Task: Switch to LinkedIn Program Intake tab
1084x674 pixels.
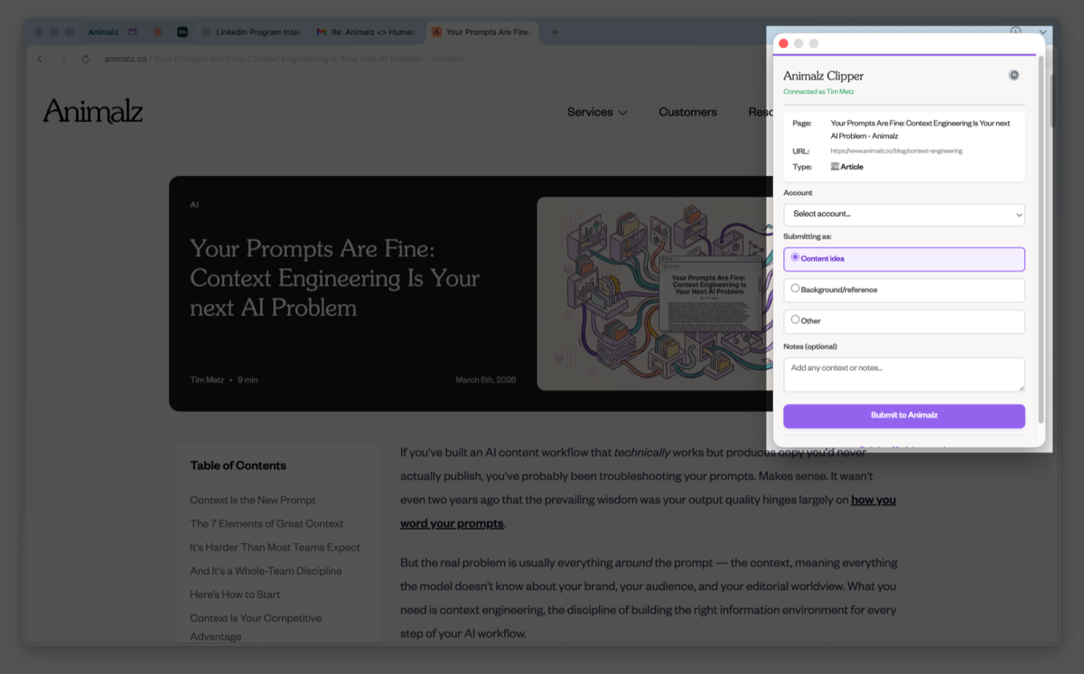Action: [252, 32]
